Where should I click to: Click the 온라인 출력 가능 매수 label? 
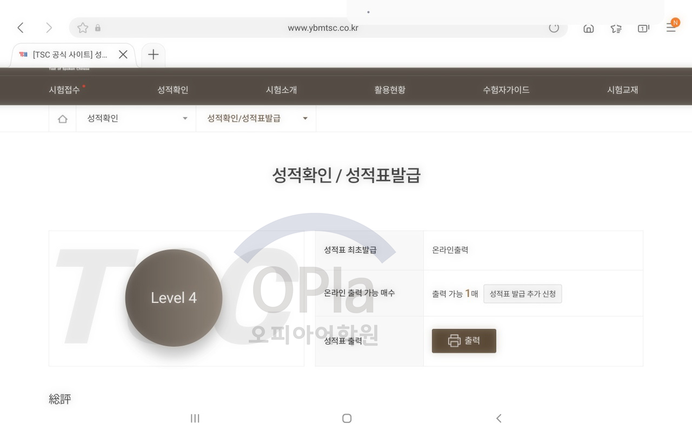(x=360, y=293)
